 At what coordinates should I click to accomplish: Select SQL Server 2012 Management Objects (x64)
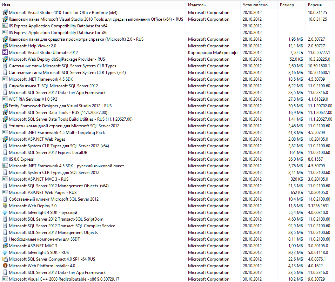[59, 186]
